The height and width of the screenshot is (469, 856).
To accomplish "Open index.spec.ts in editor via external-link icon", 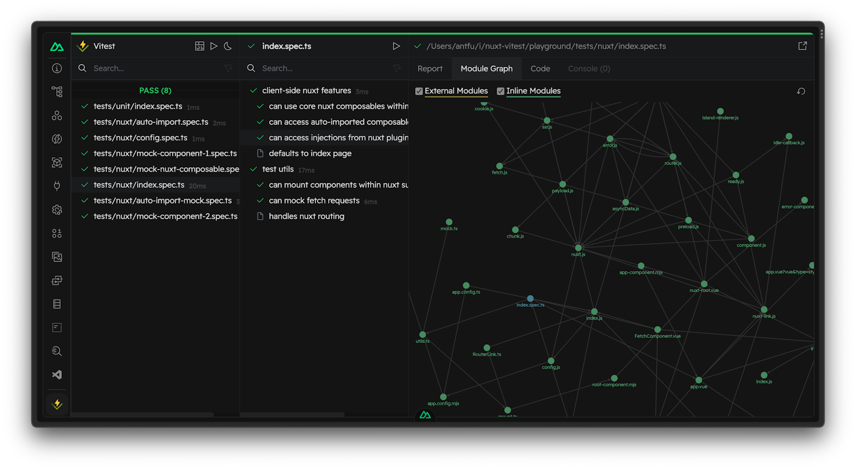I will click(x=802, y=46).
